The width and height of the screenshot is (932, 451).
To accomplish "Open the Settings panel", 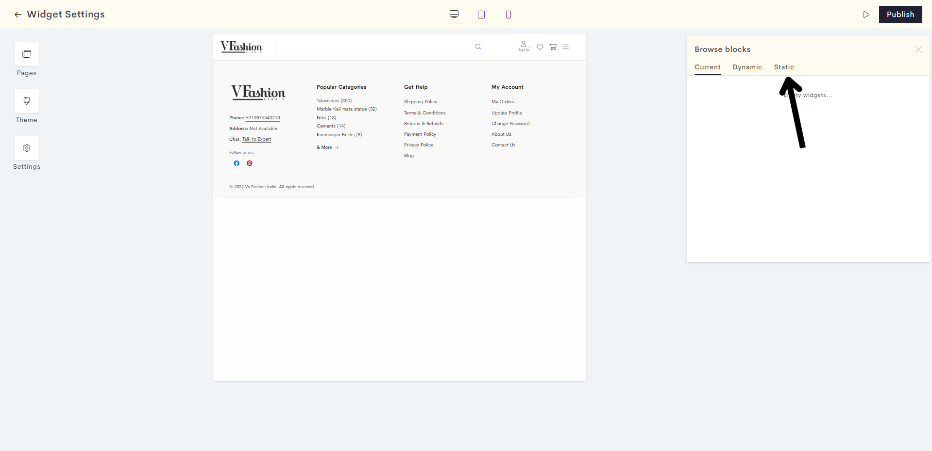I will 27,153.
